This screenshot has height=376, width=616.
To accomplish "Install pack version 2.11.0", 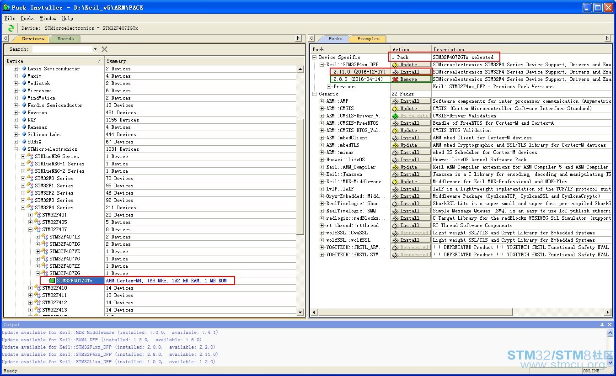I will 411,72.
